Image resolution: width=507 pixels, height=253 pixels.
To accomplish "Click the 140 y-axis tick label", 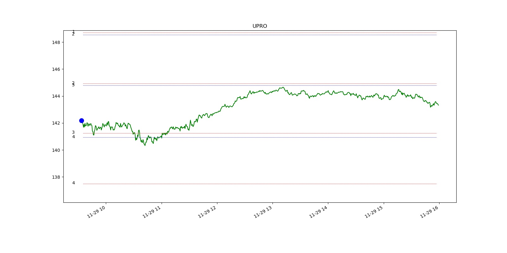I will (56, 150).
